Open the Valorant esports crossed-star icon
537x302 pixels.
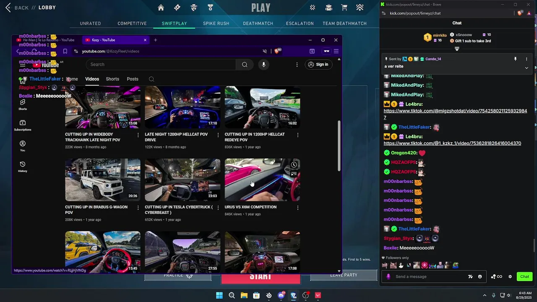pyautogui.click(x=313, y=8)
